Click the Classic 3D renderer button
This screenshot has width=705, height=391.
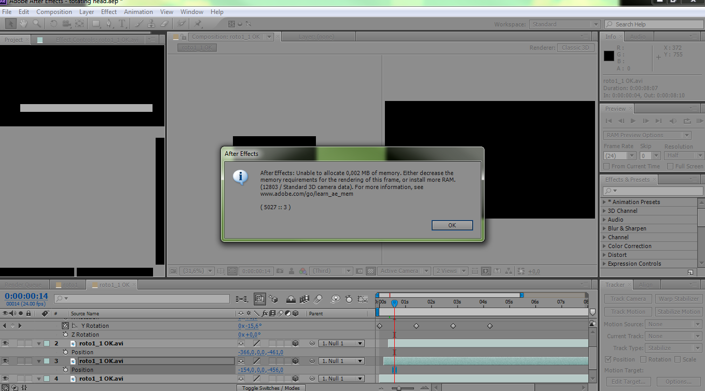pyautogui.click(x=575, y=48)
